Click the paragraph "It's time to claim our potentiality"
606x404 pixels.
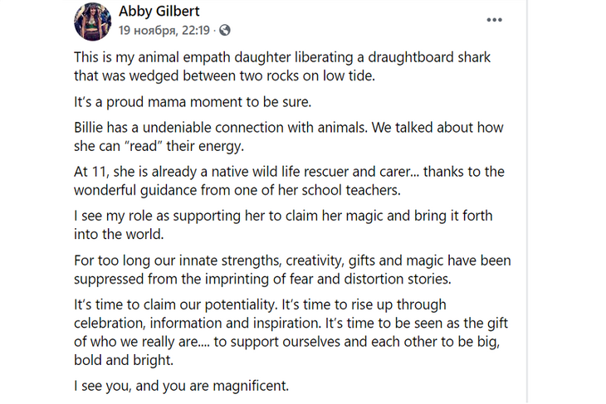(x=291, y=330)
